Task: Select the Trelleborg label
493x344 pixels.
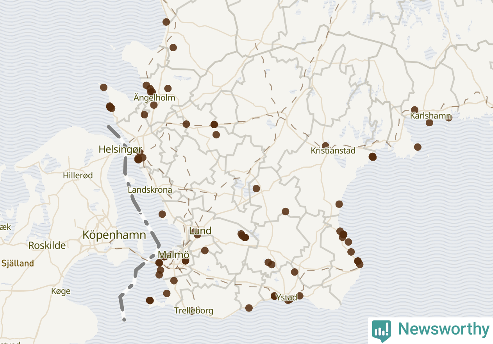Action: coord(194,311)
